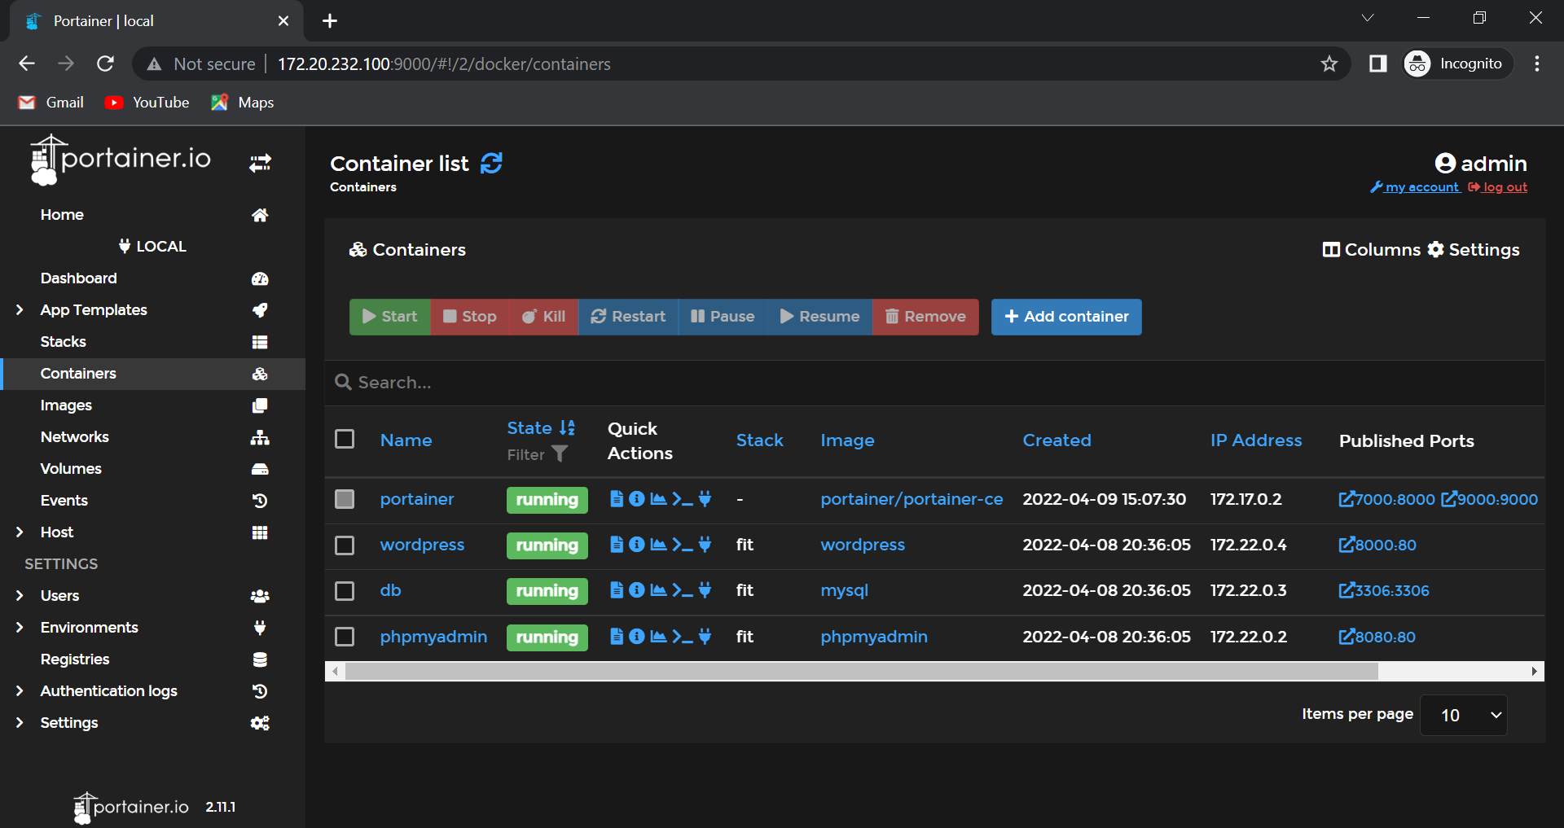
Task: Check the portainer container row checkbox
Action: [345, 499]
